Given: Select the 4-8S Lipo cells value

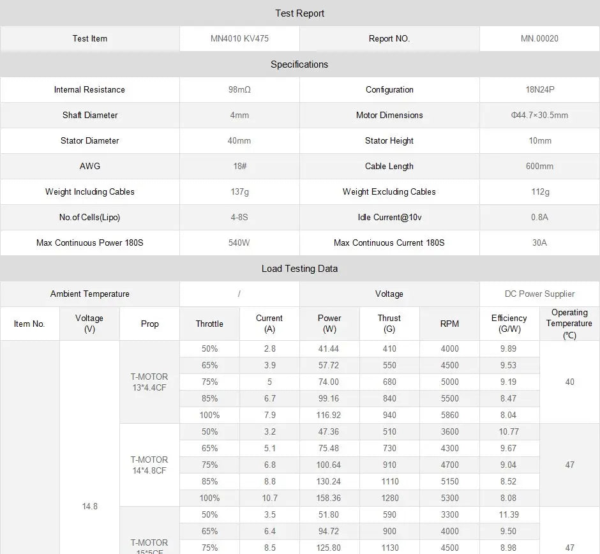Looking at the screenshot, I should 239,218.
